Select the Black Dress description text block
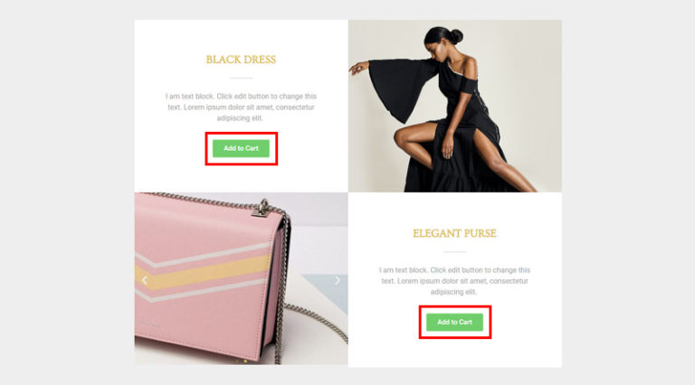The height and width of the screenshot is (385, 695). (x=241, y=107)
